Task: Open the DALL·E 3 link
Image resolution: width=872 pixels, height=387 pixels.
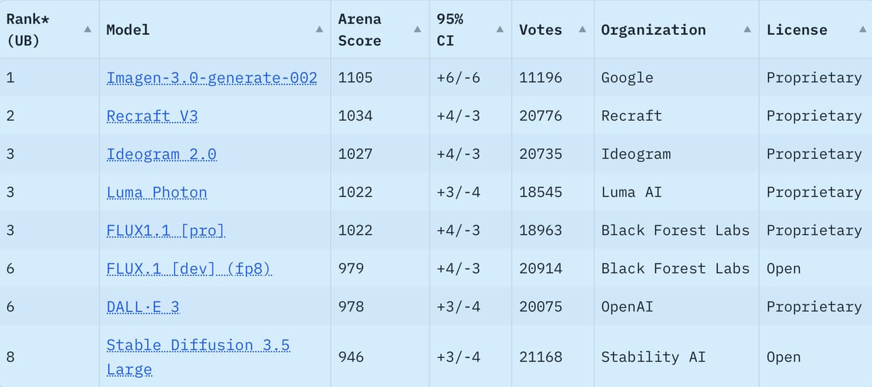Action: pyautogui.click(x=143, y=307)
